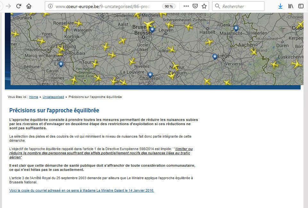The height and width of the screenshot is (208, 308).
Task: Click the text 'Précisions sur l'approche équilibrée' in breadcrumb
Action: (95, 97)
